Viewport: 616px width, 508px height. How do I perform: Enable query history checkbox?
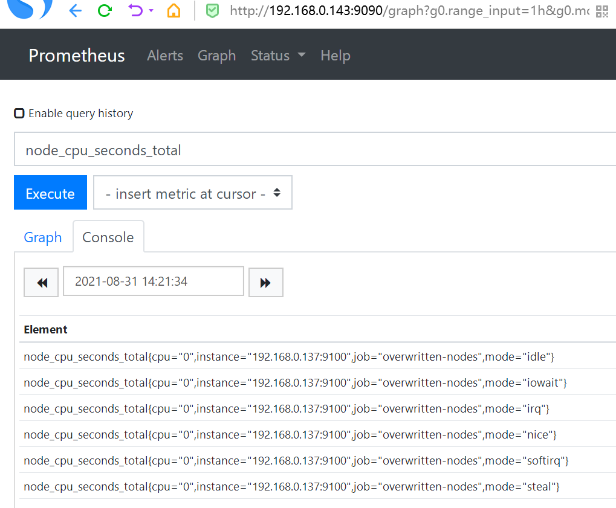[x=19, y=114]
